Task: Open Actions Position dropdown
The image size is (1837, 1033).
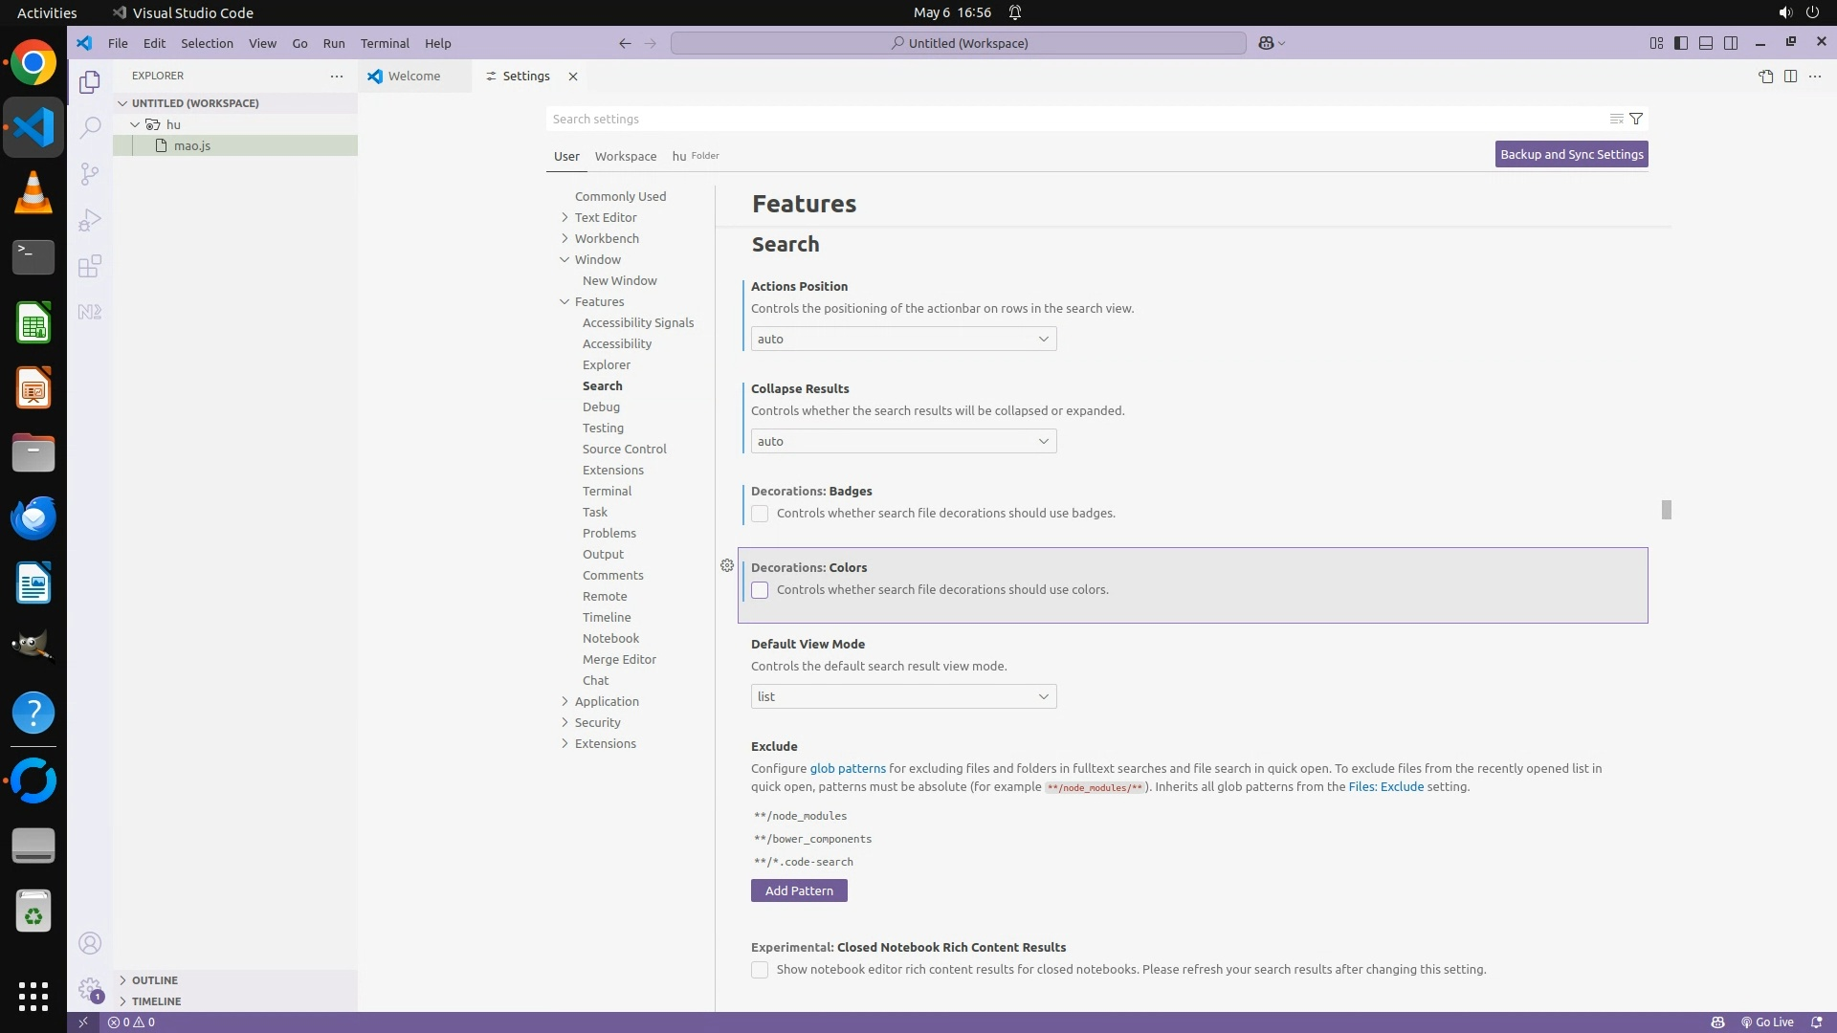Action: 903,339
